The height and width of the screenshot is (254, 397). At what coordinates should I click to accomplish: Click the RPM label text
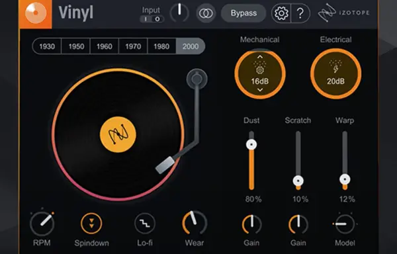click(x=42, y=243)
